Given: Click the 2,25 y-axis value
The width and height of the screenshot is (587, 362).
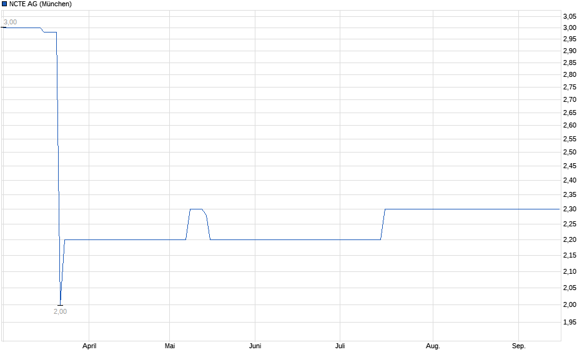Looking at the screenshot, I should pyautogui.click(x=570, y=224).
